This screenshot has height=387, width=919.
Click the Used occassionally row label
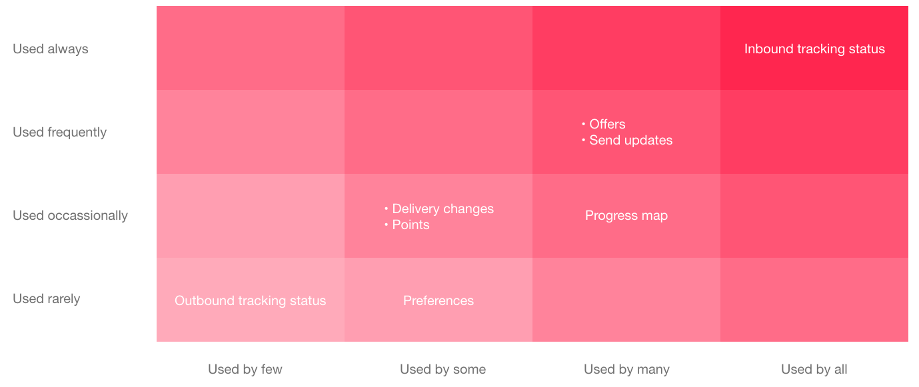pos(70,216)
